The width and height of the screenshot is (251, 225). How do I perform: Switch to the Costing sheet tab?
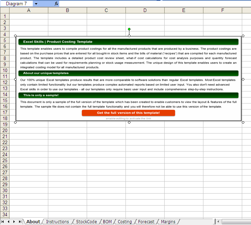(x=125, y=221)
